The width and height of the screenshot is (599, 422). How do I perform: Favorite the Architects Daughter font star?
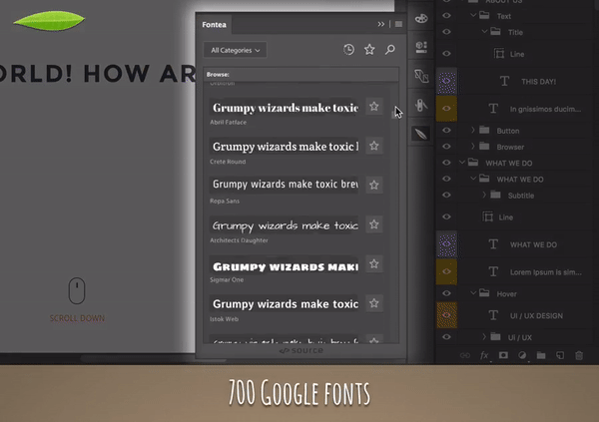[374, 224]
